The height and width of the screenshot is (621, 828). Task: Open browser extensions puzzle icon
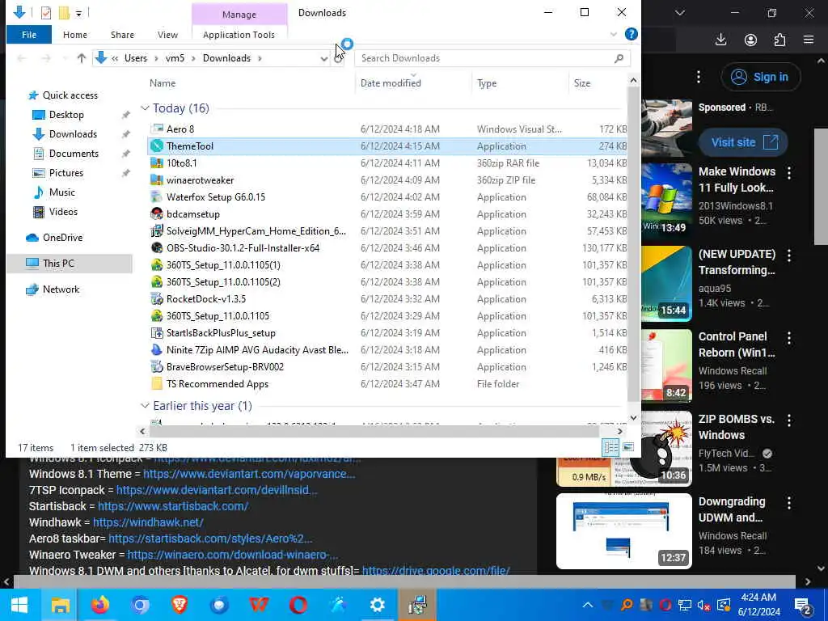click(780, 40)
